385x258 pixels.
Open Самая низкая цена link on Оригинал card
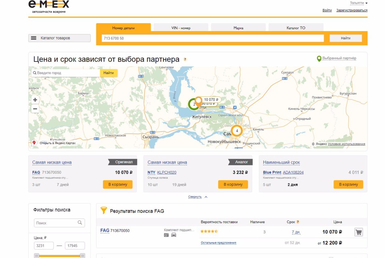52,162
